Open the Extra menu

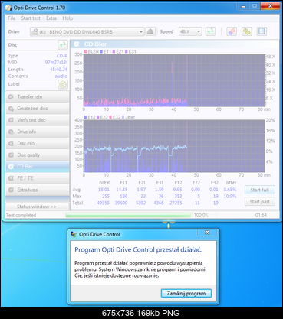click(51, 18)
